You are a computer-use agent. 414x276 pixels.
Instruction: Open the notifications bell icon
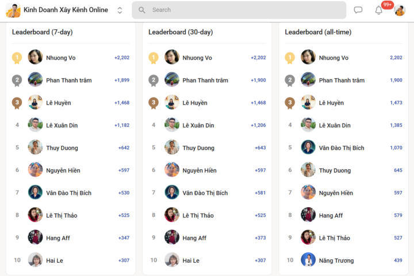[x=378, y=10]
